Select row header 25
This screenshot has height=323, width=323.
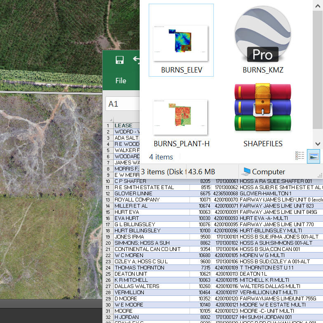click(108, 274)
